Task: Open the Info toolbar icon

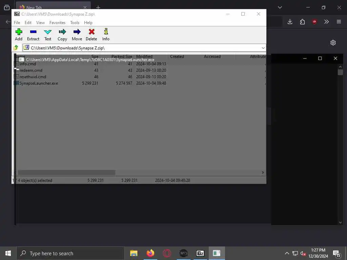Action: (106, 35)
